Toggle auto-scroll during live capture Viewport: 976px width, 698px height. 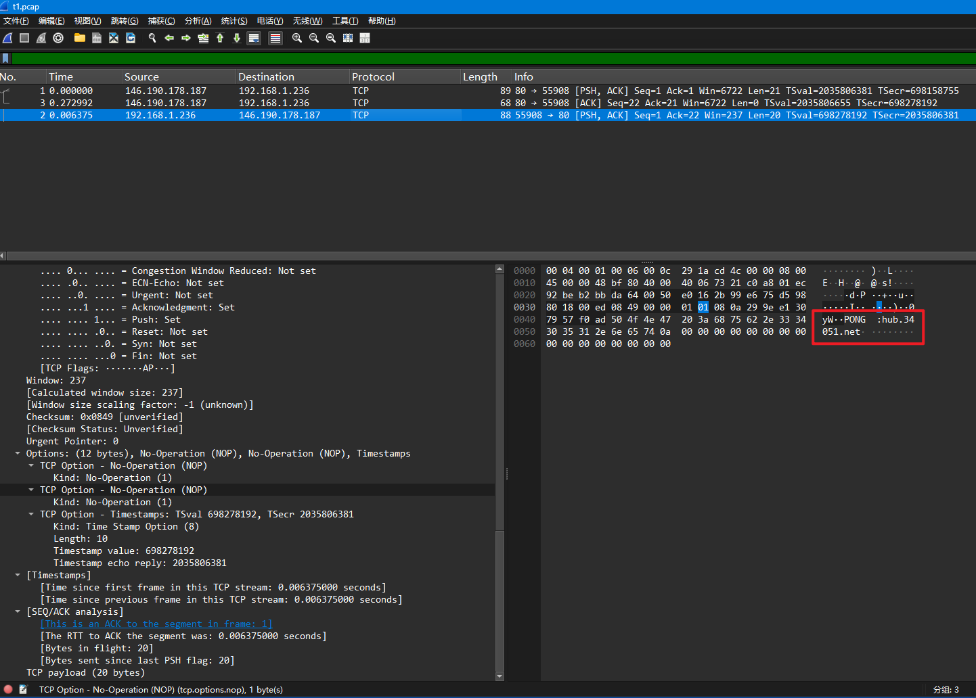pos(254,38)
